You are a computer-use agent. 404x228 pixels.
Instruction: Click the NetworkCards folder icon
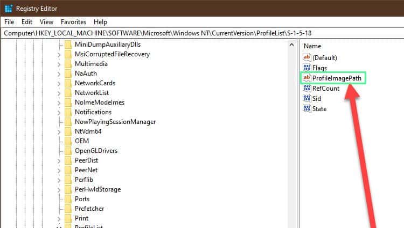[68, 83]
